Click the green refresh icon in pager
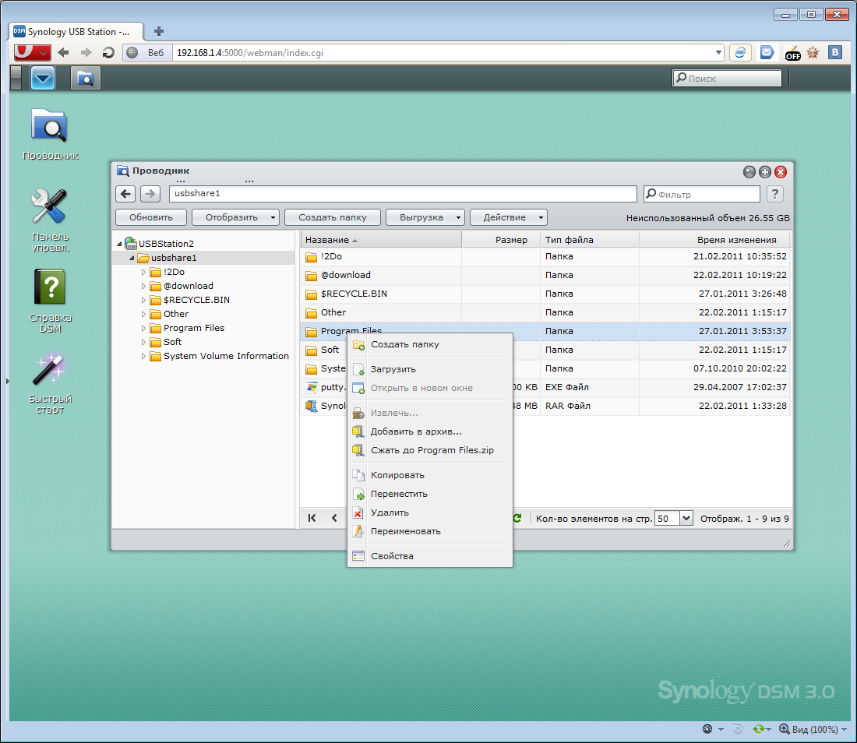The height and width of the screenshot is (743, 857). tap(517, 518)
